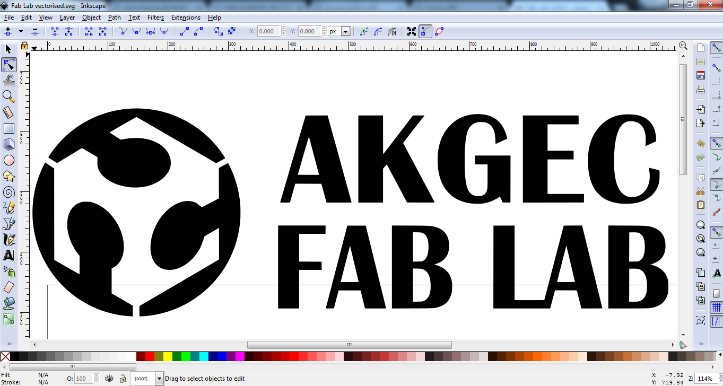Image resolution: width=723 pixels, height=386 pixels.
Task: Pick the yellow color swatch
Action: pyautogui.click(x=168, y=357)
